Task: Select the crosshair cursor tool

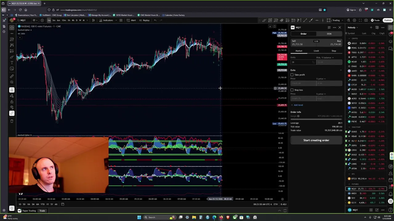Action: click(x=12, y=27)
